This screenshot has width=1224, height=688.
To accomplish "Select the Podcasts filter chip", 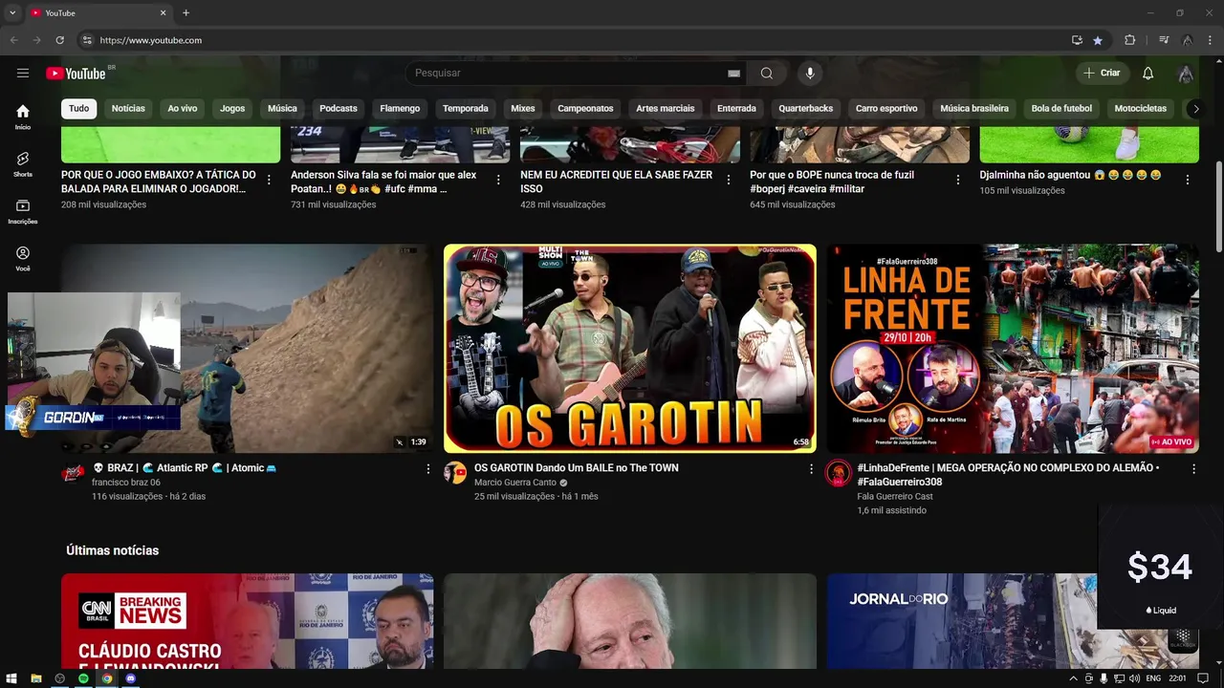I will pyautogui.click(x=339, y=109).
